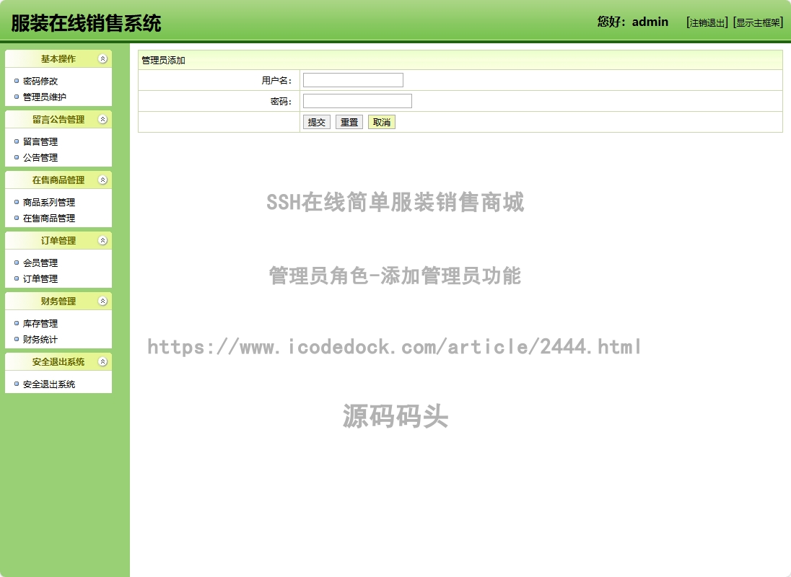Viewport: 791px width, 577px height.
Task: Collapse the 在售商品管理 panel arrow
Action: [102, 180]
